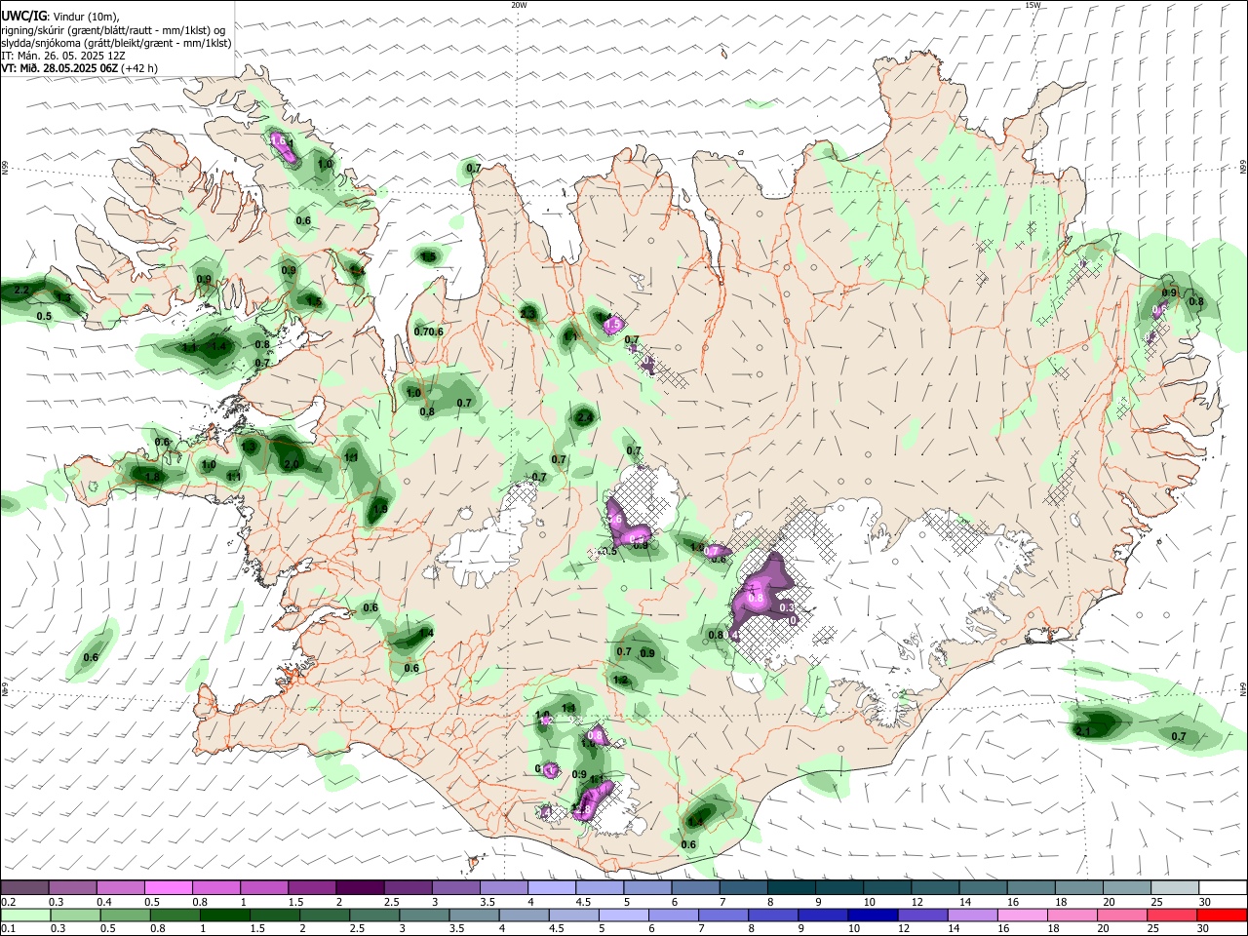The width and height of the screenshot is (1248, 936).
Task: Pick the bright pink 0.5 swatch in snow scale
Action: (x=167, y=887)
